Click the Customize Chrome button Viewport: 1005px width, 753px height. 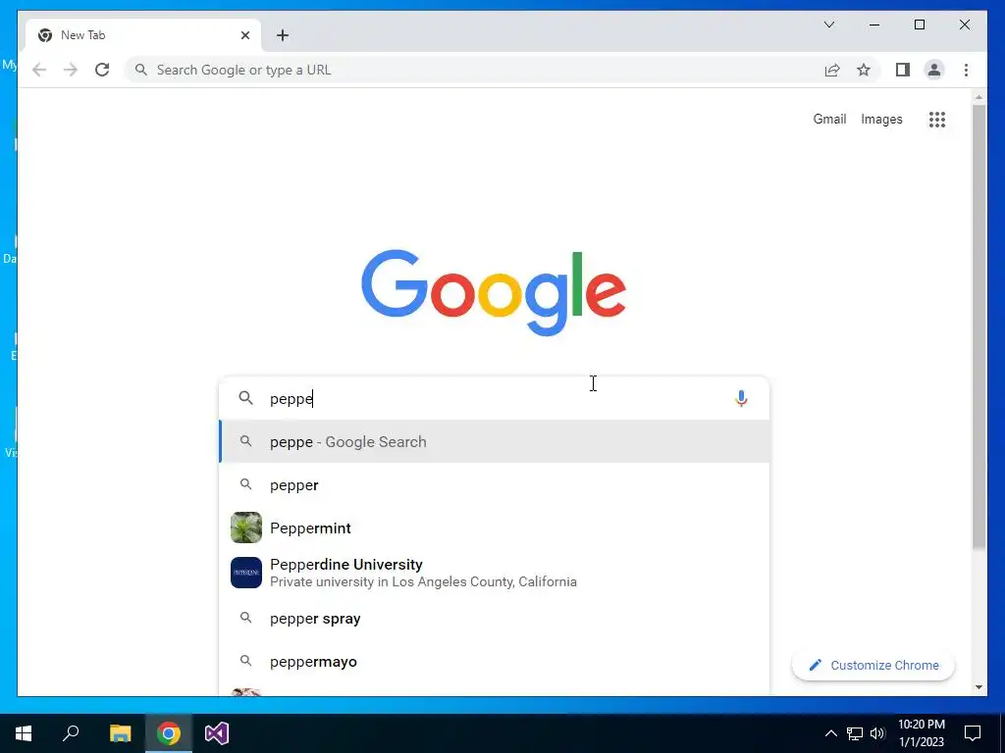pos(873,666)
